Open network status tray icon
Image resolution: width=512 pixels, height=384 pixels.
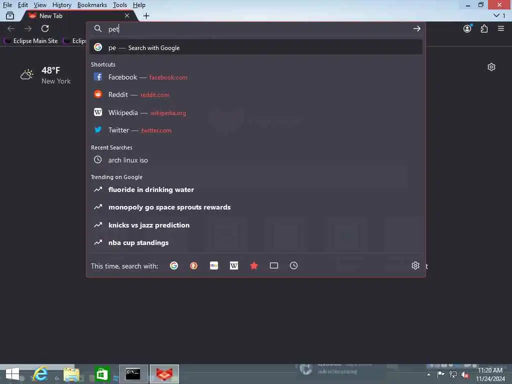point(453,374)
